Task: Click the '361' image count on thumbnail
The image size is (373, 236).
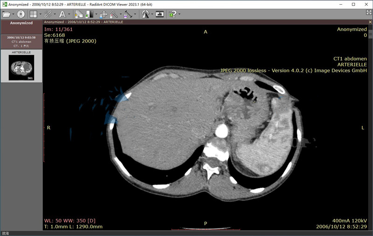Action: [x=30, y=78]
